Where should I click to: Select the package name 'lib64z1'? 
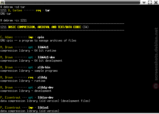(43, 47)
